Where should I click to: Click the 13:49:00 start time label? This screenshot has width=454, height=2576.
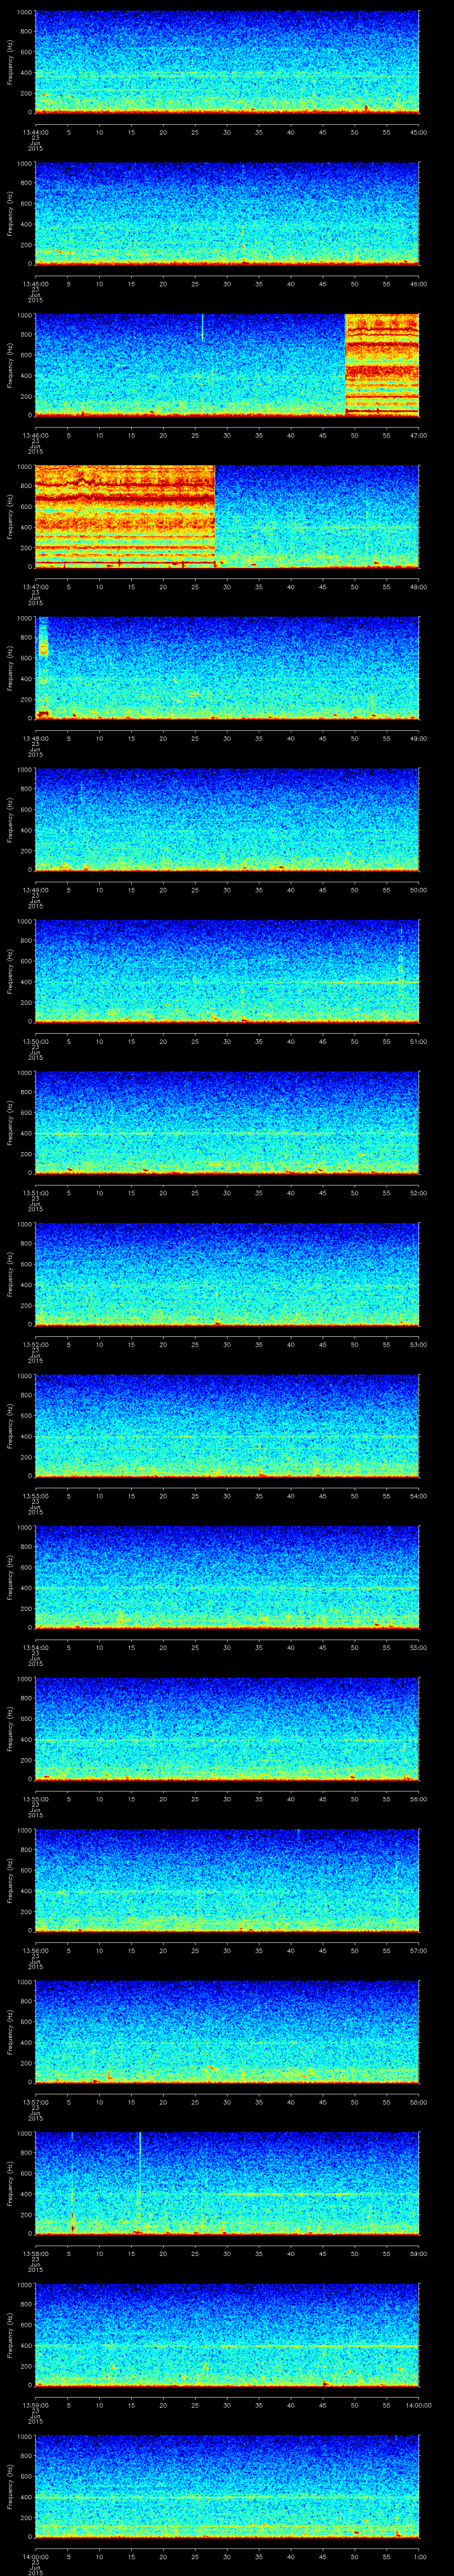click(35, 890)
